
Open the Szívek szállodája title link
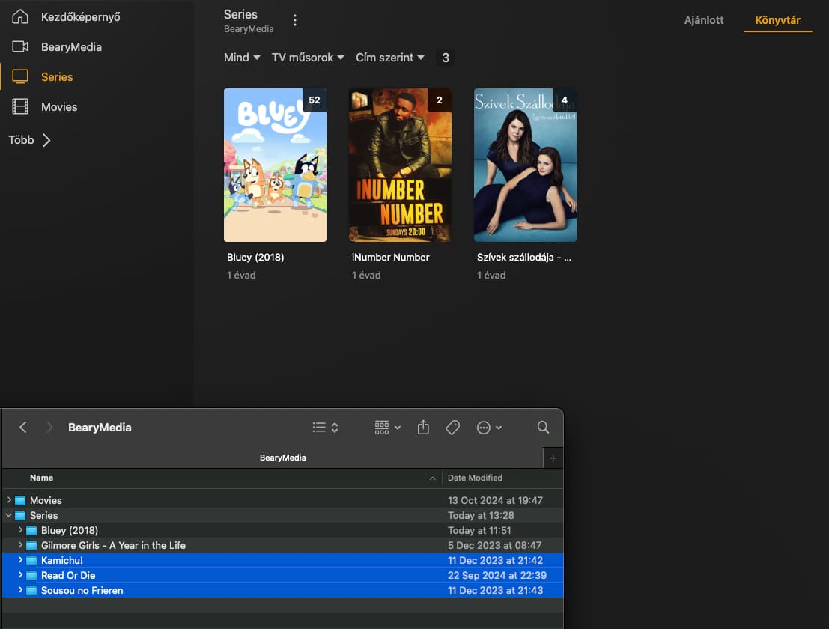[524, 258]
